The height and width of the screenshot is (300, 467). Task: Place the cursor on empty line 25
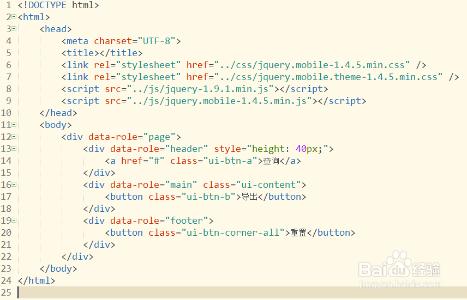pyautogui.click(x=242, y=292)
